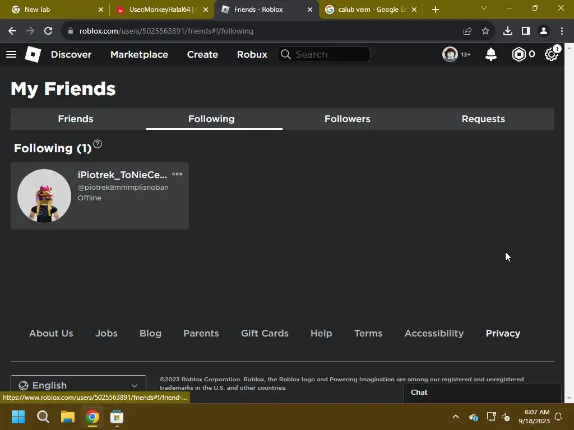Click the browser forward arrow
The height and width of the screenshot is (430, 574).
coord(30,31)
